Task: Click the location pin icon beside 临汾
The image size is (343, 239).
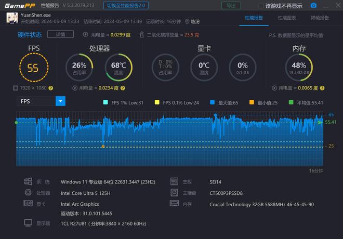Action: point(187,21)
